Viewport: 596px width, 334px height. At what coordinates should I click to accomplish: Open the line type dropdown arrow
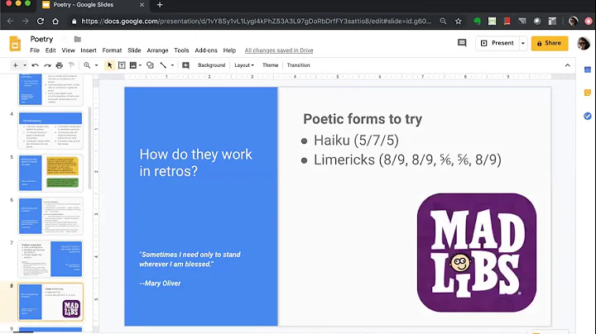pos(172,65)
